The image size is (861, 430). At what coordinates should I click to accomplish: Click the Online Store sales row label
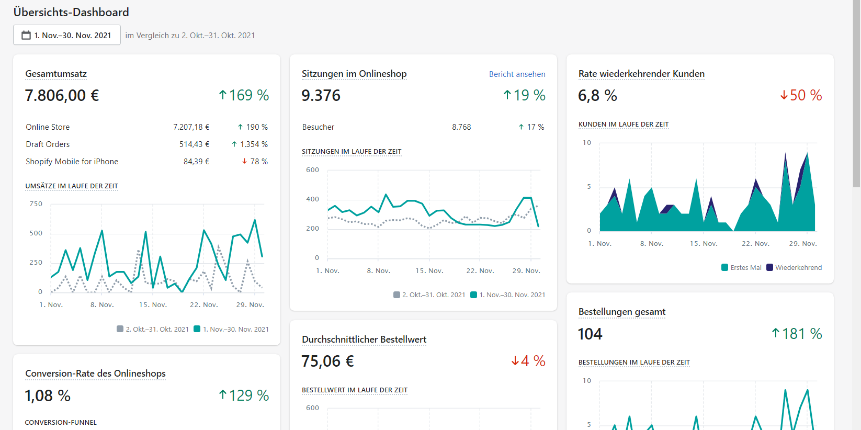point(48,127)
